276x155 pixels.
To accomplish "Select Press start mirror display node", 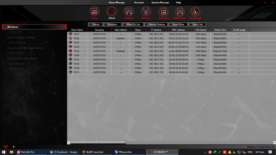I will (x=21, y=37).
